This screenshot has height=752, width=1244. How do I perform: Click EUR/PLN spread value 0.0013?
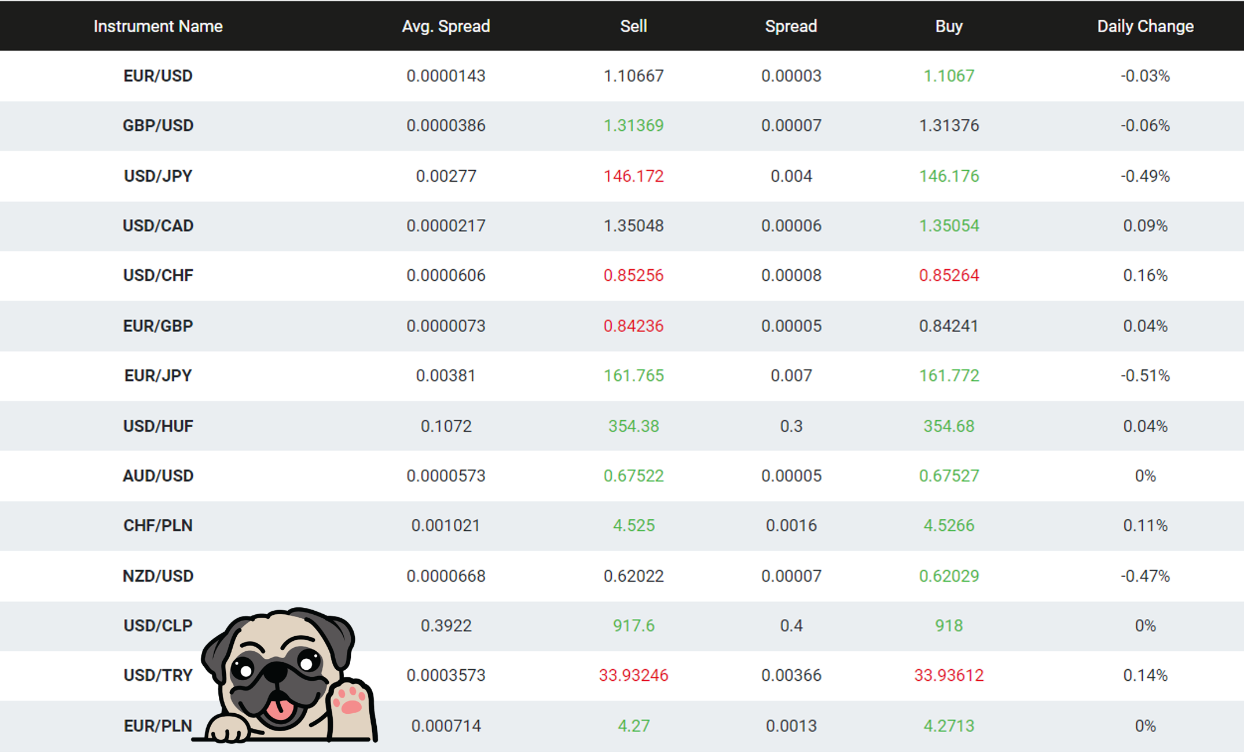coord(791,726)
